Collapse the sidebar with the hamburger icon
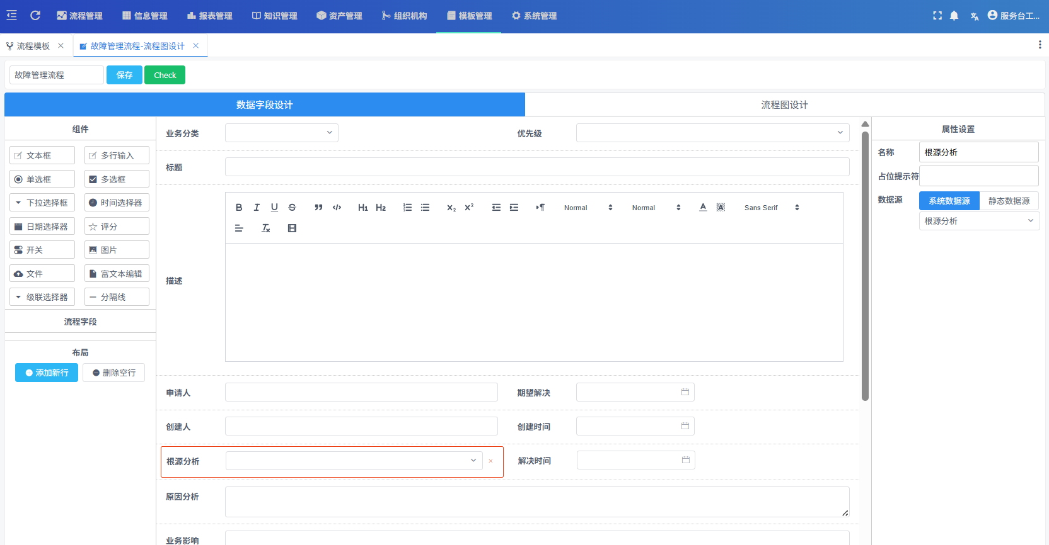The width and height of the screenshot is (1049, 545). (x=11, y=15)
